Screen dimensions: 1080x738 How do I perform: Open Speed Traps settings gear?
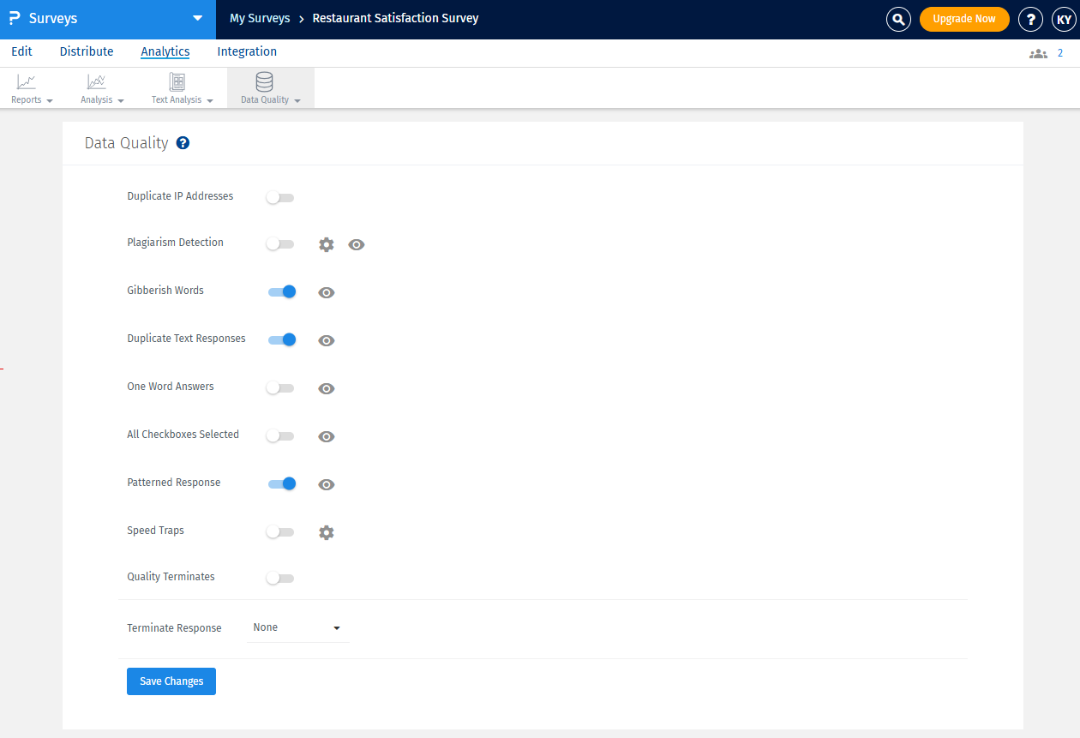click(326, 532)
